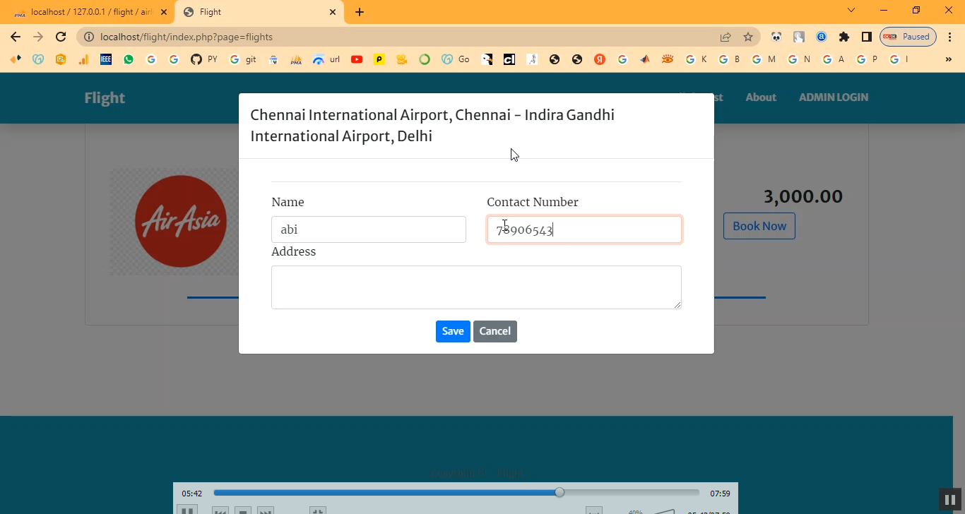Open the GitHub PY bookmark
The height and width of the screenshot is (514, 965).
point(204,59)
